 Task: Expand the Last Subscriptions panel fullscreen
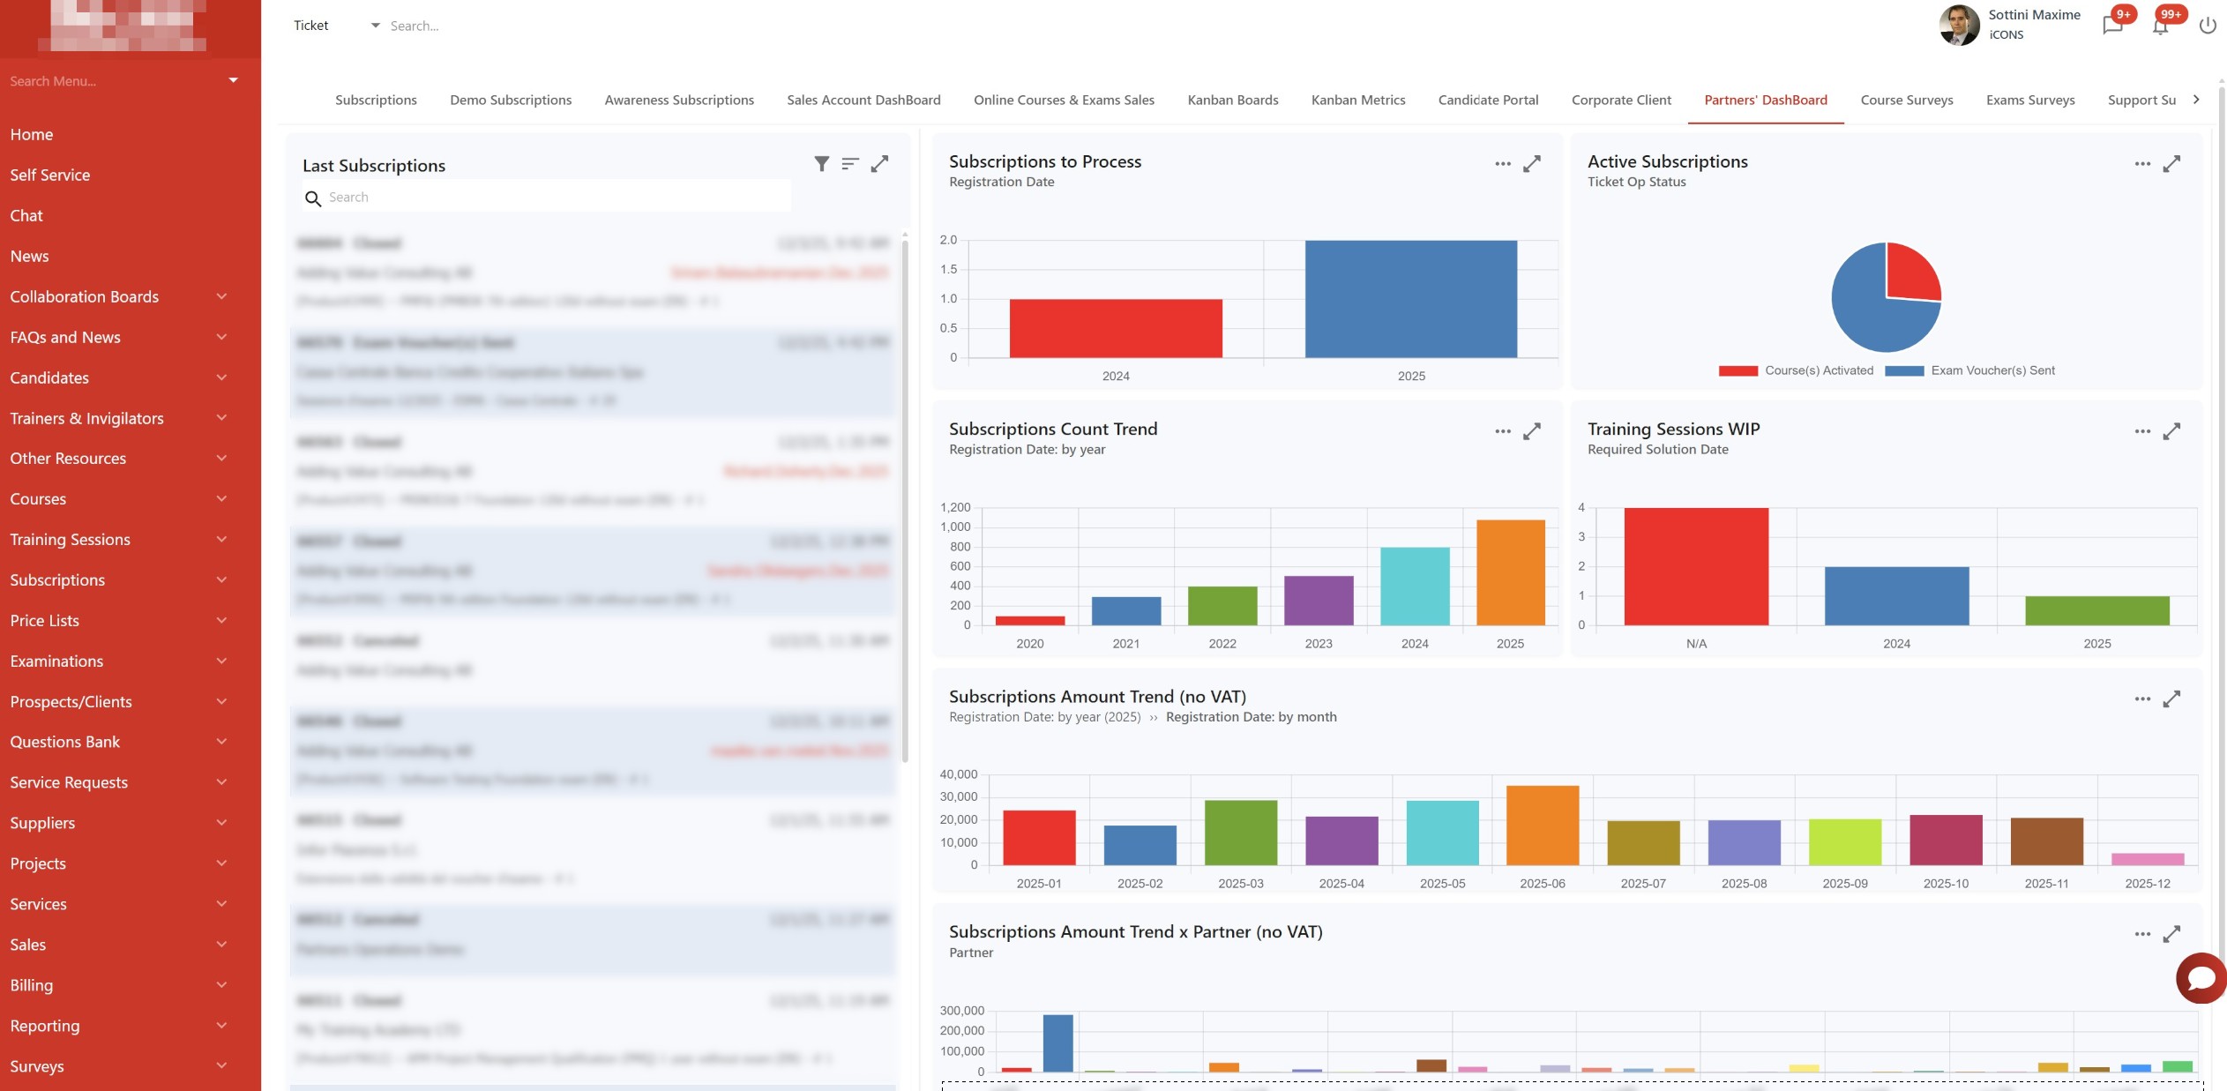[879, 164]
